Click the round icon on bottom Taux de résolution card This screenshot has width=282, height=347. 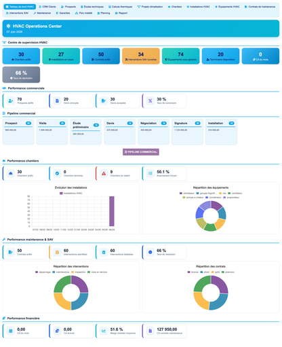coord(150,252)
